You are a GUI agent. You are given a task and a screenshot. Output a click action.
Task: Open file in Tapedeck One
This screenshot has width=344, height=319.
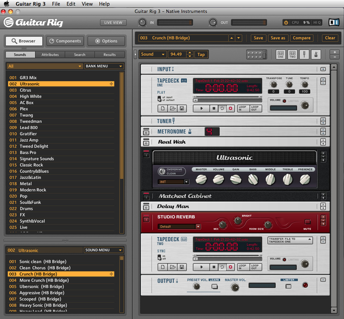(172, 108)
